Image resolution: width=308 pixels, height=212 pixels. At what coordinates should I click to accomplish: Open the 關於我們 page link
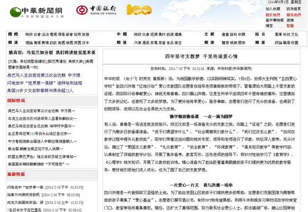pos(273,15)
